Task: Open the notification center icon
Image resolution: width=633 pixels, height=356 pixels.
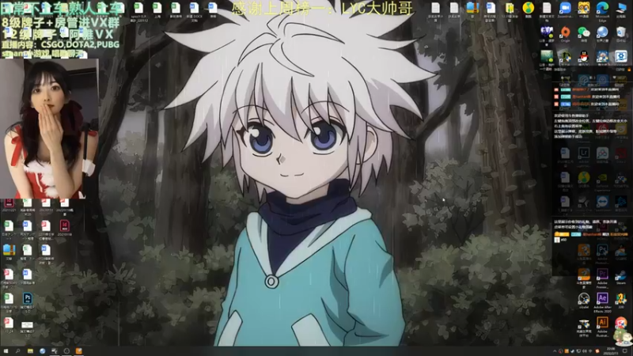Action: click(x=625, y=351)
